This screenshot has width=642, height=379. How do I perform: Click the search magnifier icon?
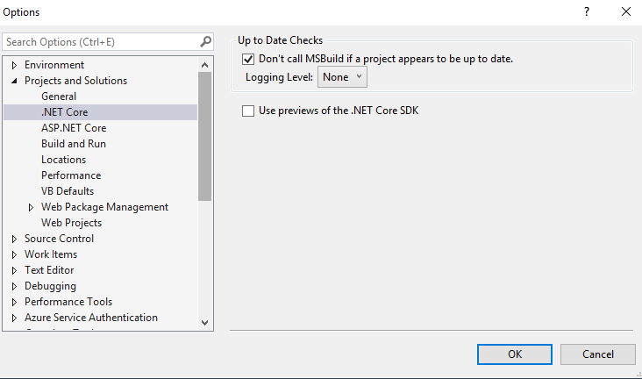coord(205,41)
